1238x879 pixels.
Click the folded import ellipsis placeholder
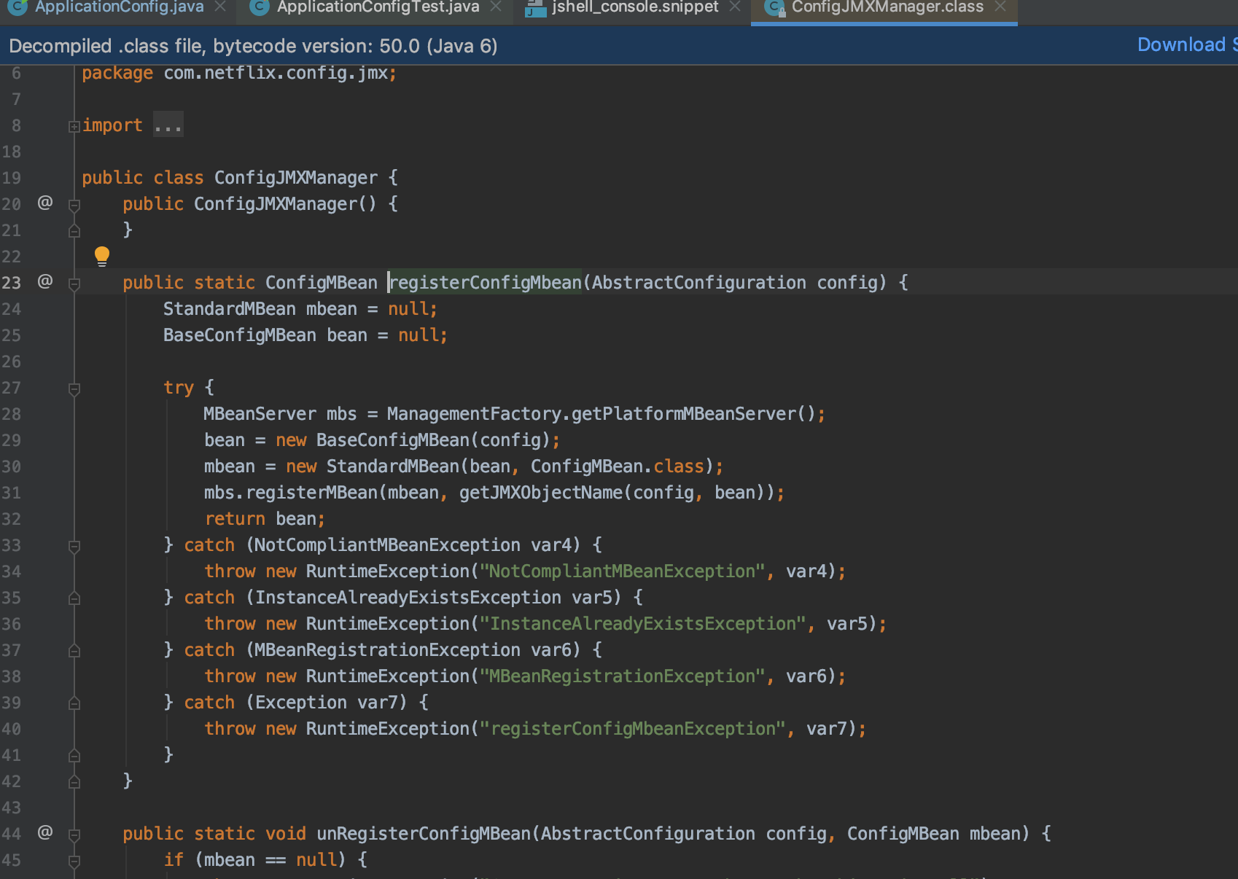168,125
